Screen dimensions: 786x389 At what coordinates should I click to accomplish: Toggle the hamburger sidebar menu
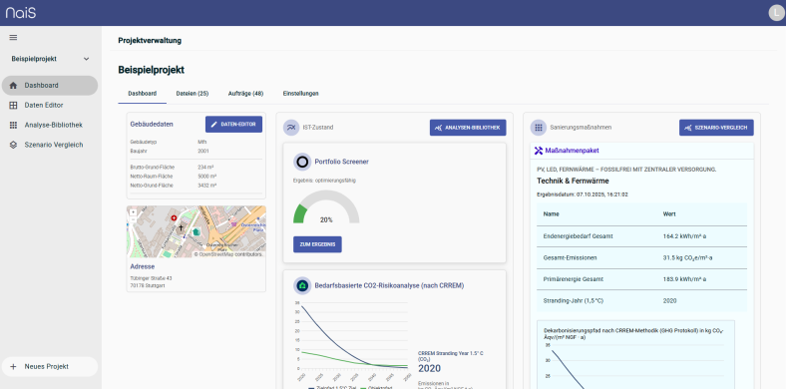[x=14, y=38]
